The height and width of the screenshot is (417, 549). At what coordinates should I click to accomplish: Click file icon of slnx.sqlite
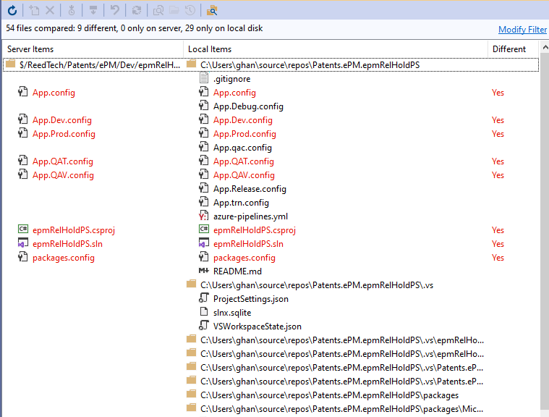click(x=204, y=311)
